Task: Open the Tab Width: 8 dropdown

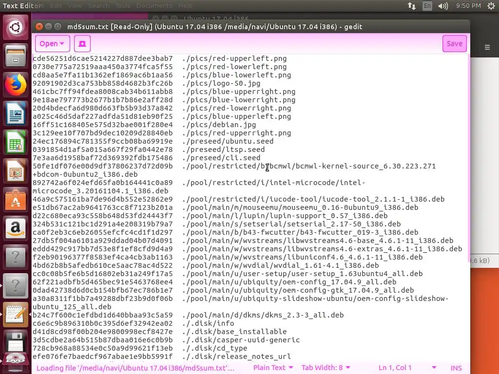Action: click(326, 368)
